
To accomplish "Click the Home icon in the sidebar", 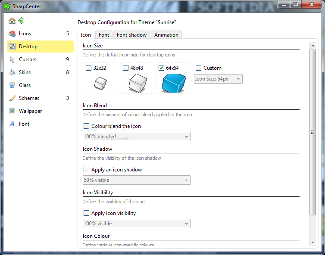I will [12, 21].
